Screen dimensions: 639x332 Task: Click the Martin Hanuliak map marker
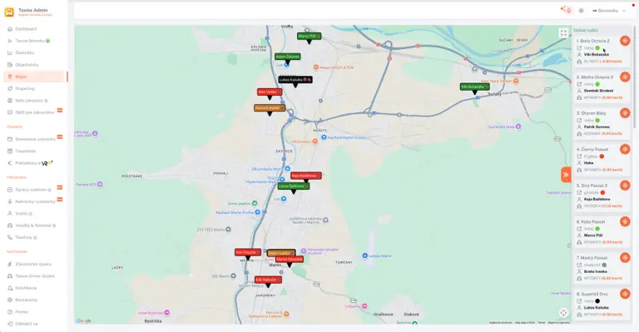point(290,260)
